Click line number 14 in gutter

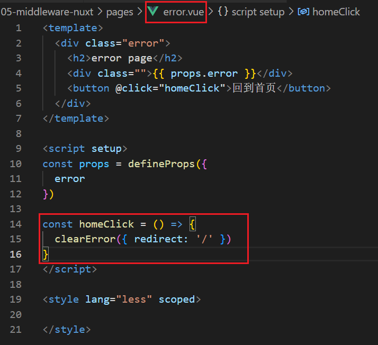click(16, 224)
